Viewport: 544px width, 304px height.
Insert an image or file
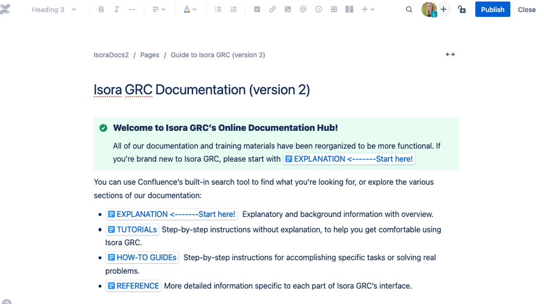click(288, 9)
